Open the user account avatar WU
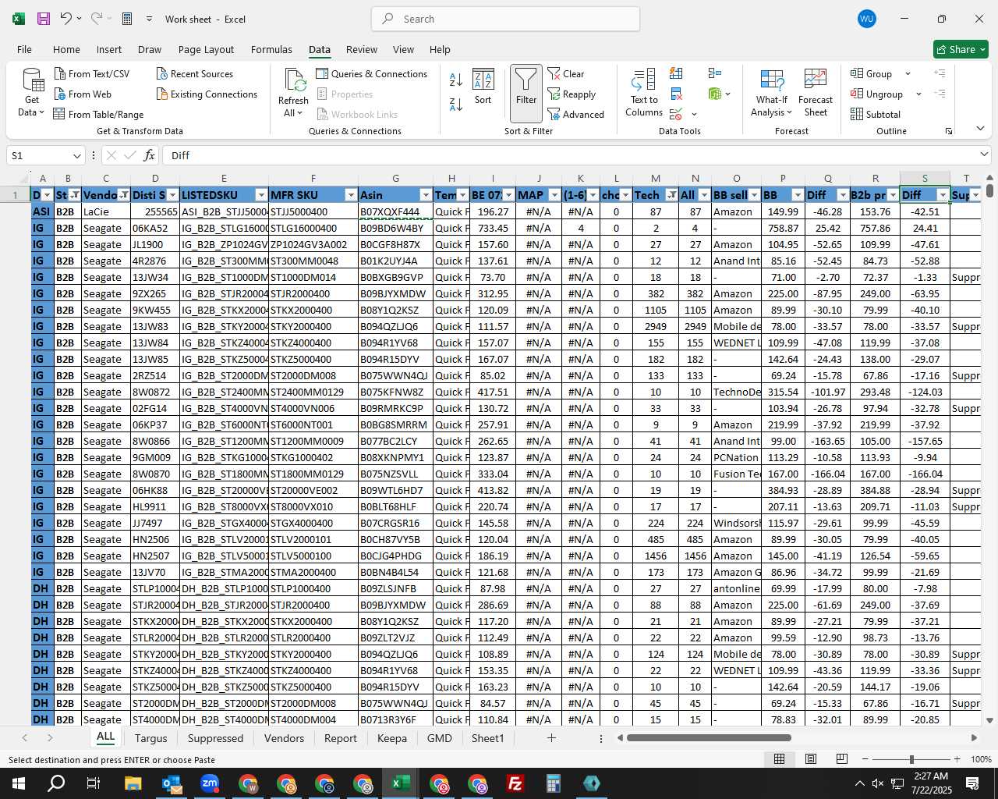Viewport: 998px width, 799px height. tap(866, 19)
